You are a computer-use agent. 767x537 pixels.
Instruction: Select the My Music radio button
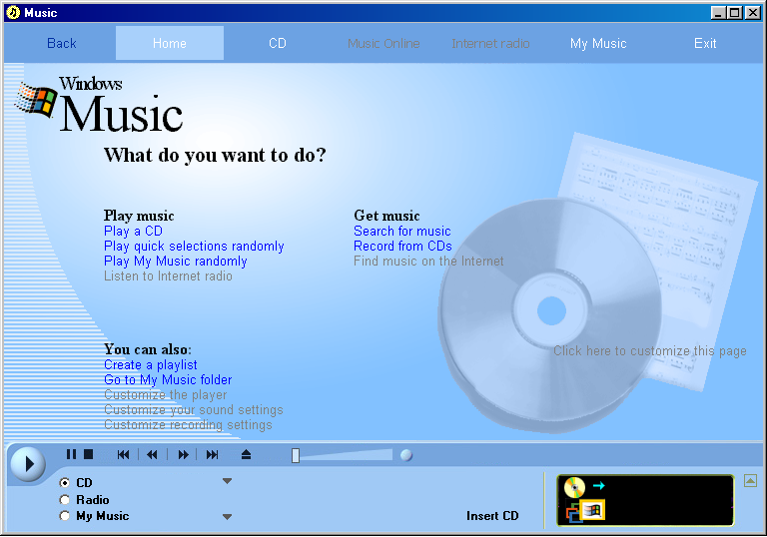(x=65, y=516)
